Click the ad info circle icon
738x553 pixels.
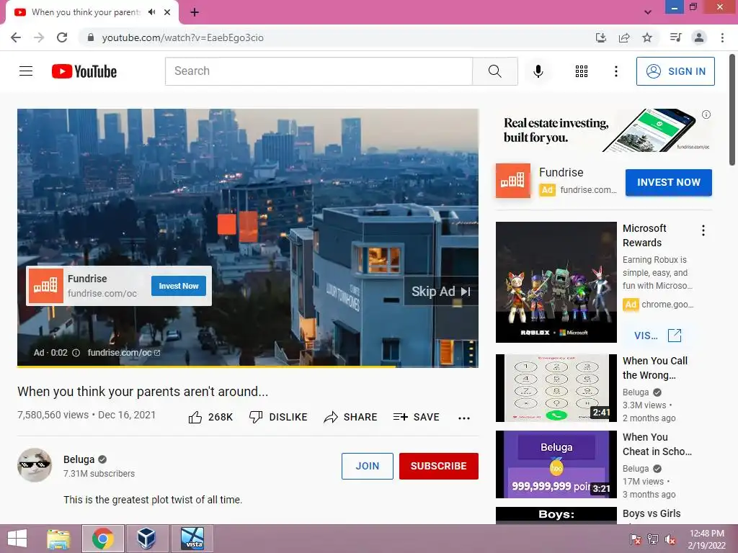pyautogui.click(x=76, y=353)
